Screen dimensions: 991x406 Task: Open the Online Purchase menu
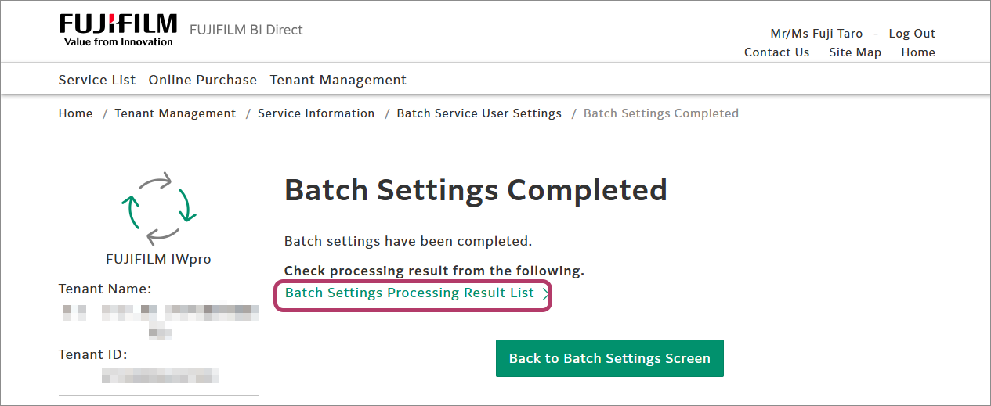tap(203, 80)
